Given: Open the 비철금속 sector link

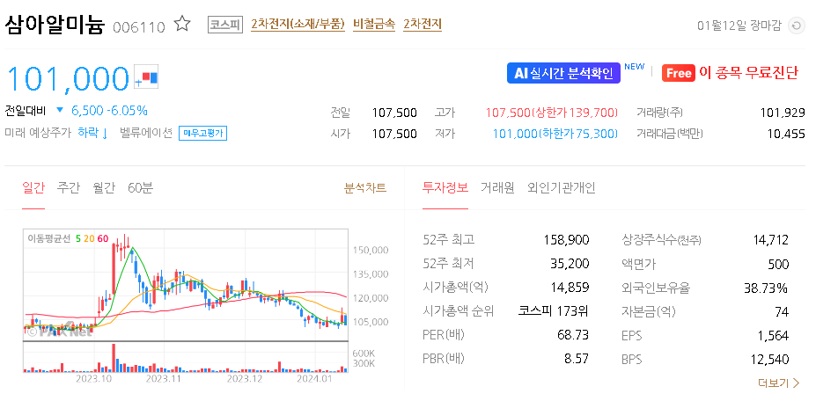Looking at the screenshot, I should (373, 25).
